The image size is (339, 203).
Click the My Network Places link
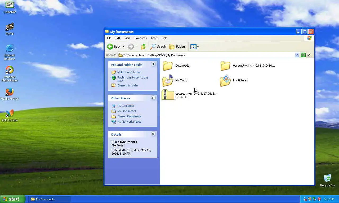(x=129, y=122)
